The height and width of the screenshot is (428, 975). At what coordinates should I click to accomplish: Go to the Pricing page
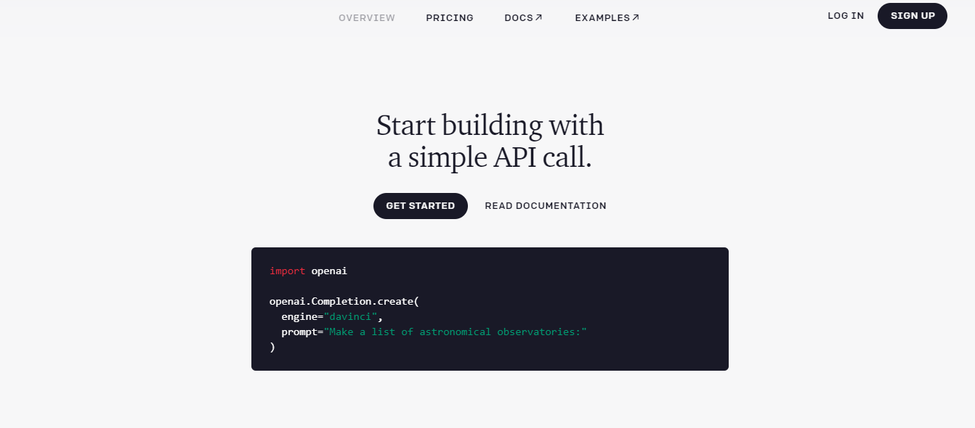450,17
